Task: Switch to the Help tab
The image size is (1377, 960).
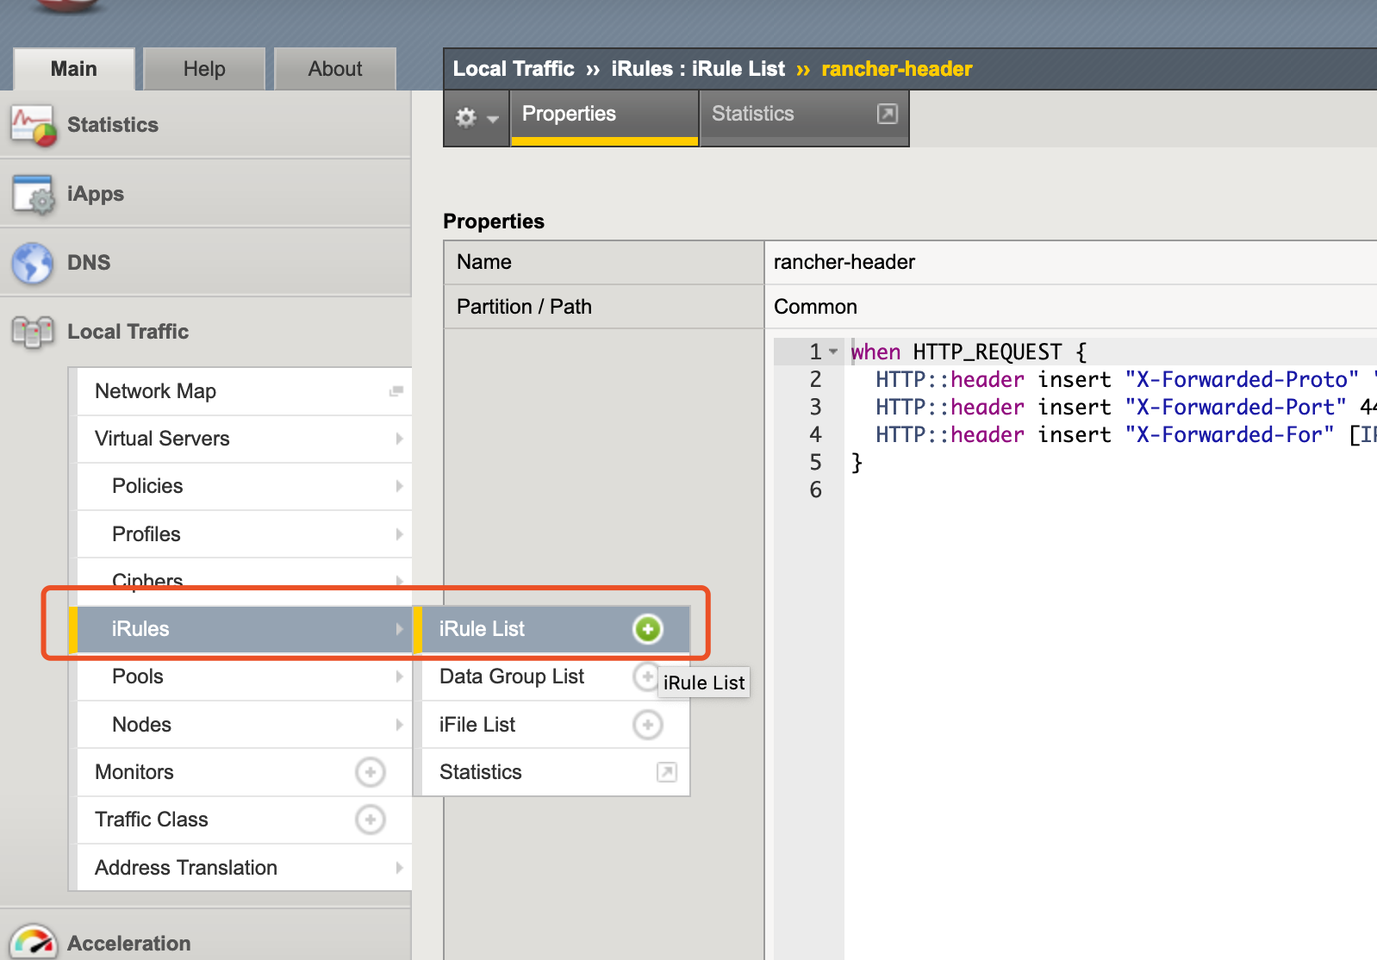Action: 204,69
